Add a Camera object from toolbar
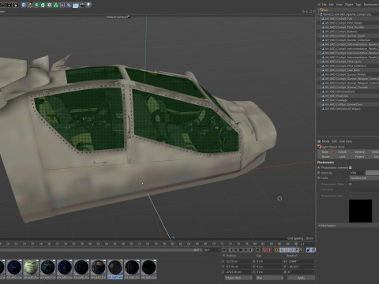Viewport: 379px width, 284px height. click(82, 5)
